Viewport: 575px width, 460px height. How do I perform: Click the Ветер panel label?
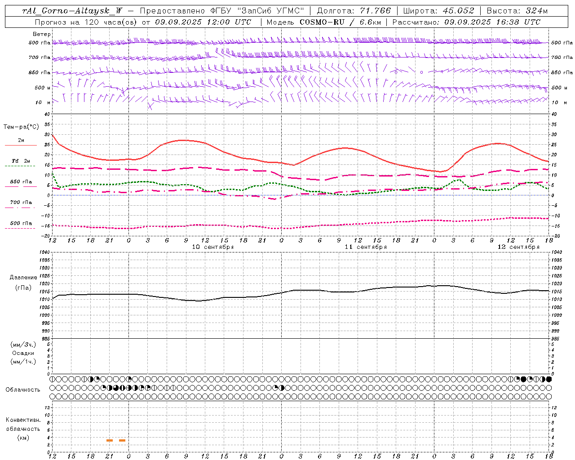tap(42, 34)
